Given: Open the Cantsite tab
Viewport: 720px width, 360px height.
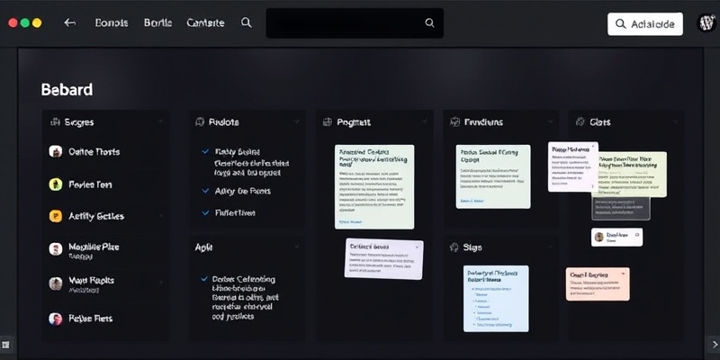Looking at the screenshot, I should [x=205, y=23].
